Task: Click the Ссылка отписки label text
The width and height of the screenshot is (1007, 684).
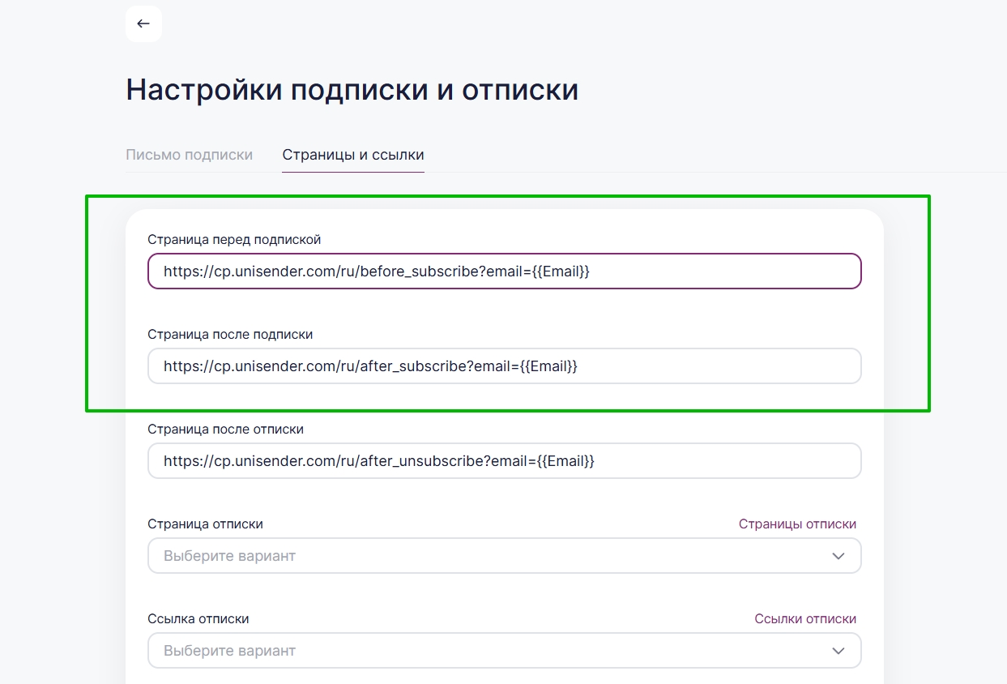Action: (198, 619)
